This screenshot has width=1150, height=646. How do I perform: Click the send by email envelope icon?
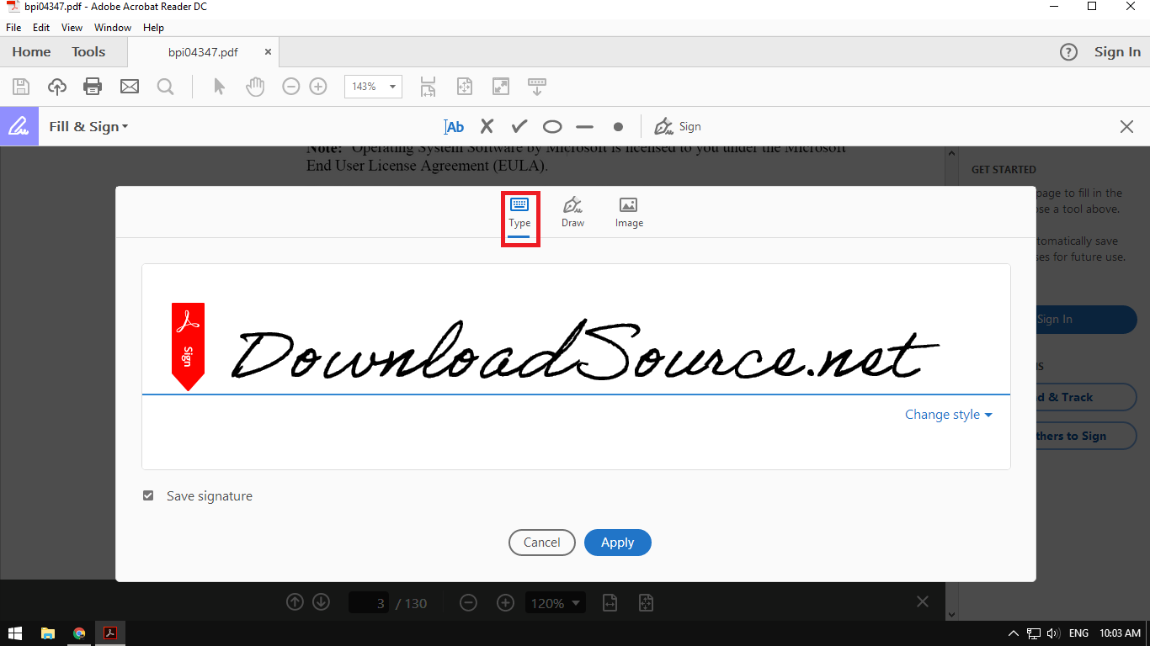pos(129,86)
